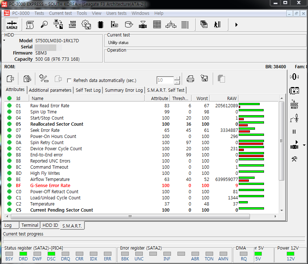Image resolution: width=308 pixels, height=264 pixels.
Task: Click the heads stack toolbar icon
Action: (143, 25)
